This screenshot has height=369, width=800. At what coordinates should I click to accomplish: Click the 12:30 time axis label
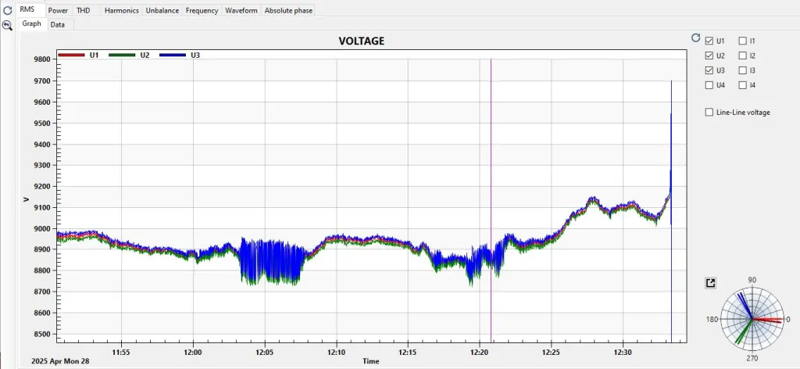click(623, 352)
